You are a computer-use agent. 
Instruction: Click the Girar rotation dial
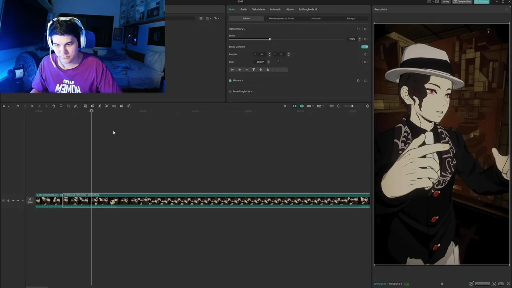279,62
